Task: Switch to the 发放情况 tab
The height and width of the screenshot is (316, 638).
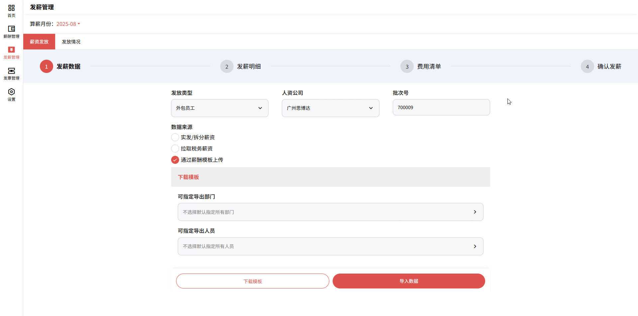Action: (71, 41)
